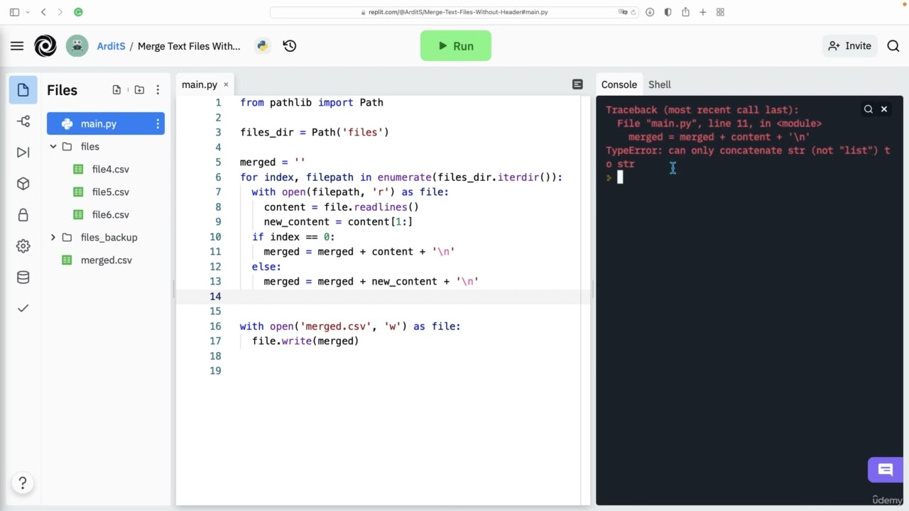Open the settings gear sidebar icon

(23, 246)
